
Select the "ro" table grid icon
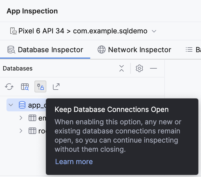[32, 131]
